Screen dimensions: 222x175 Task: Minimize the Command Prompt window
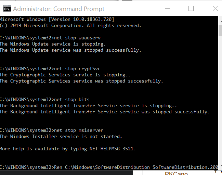click(x=167, y=9)
